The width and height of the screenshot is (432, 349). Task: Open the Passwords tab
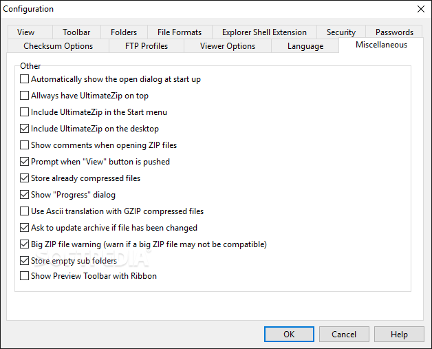(394, 32)
